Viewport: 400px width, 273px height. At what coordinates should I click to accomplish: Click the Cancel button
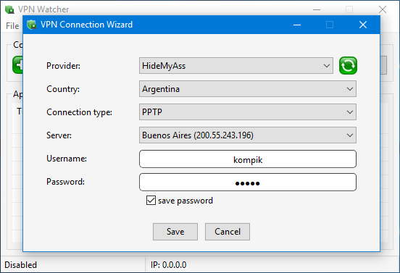click(x=228, y=232)
